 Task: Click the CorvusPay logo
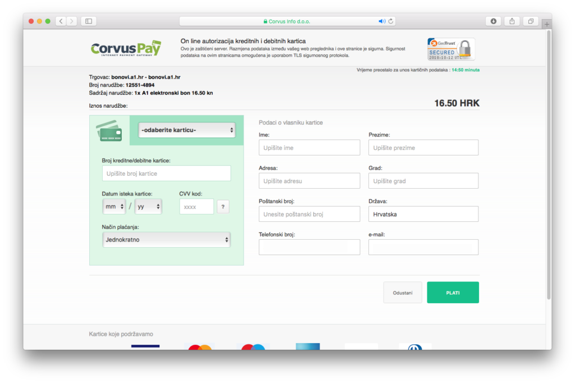126,48
